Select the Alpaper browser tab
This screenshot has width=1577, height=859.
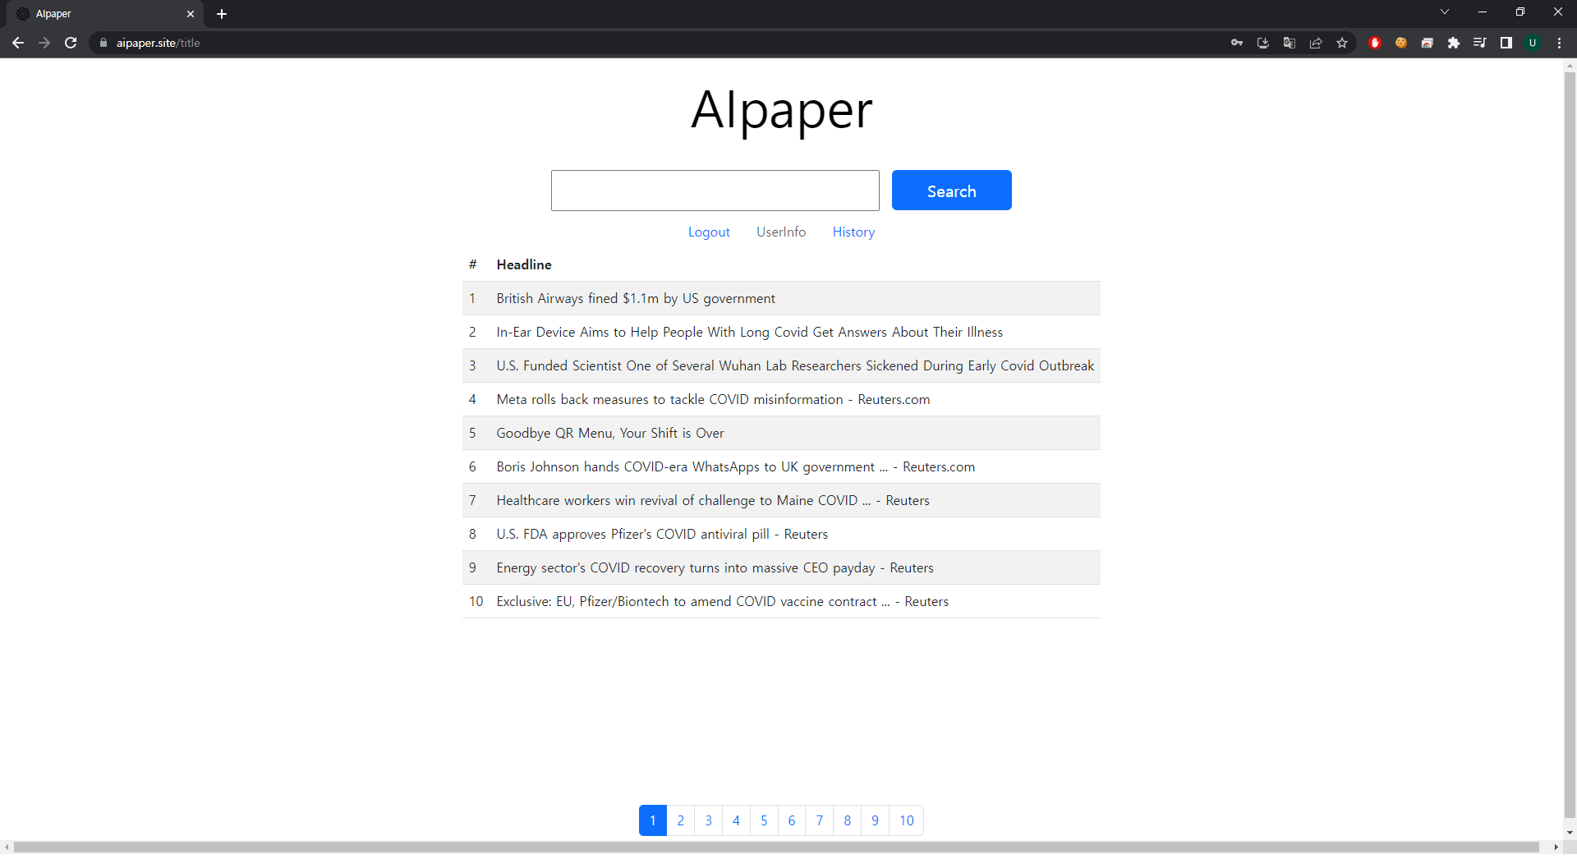pos(107,14)
